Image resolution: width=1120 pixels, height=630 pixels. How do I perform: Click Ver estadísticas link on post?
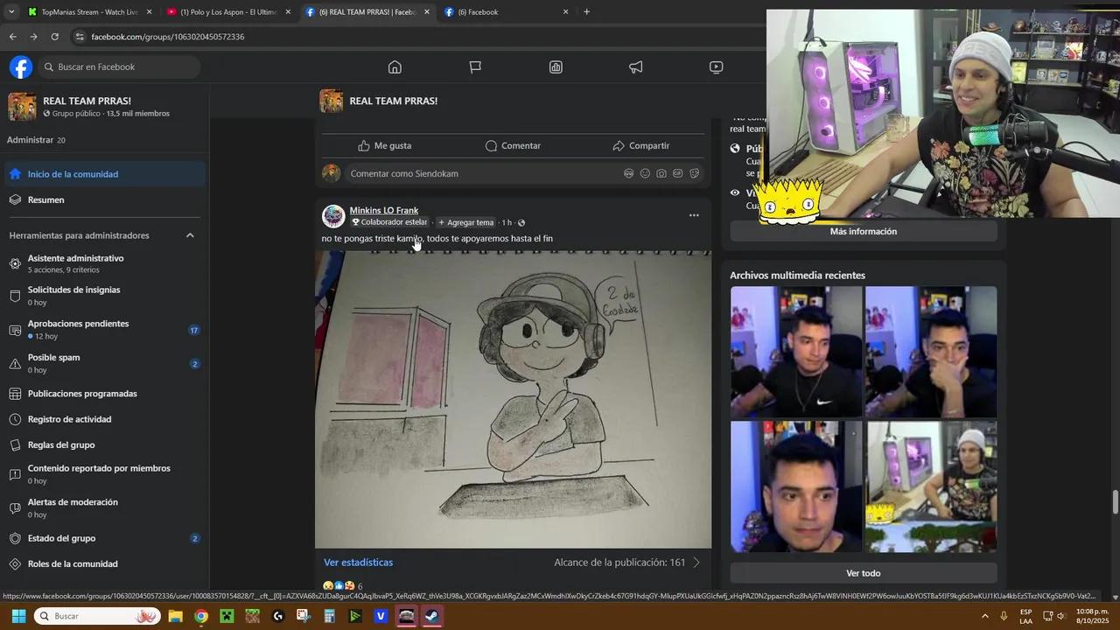click(358, 563)
